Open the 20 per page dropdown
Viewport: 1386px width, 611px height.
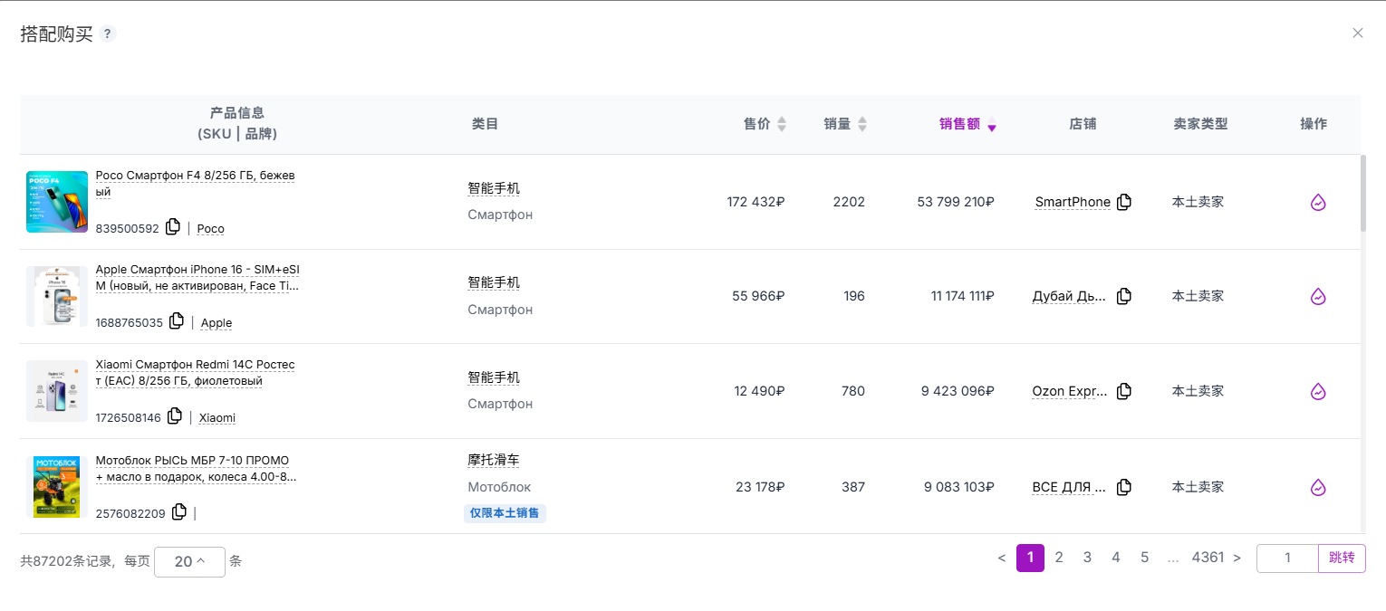click(x=189, y=561)
